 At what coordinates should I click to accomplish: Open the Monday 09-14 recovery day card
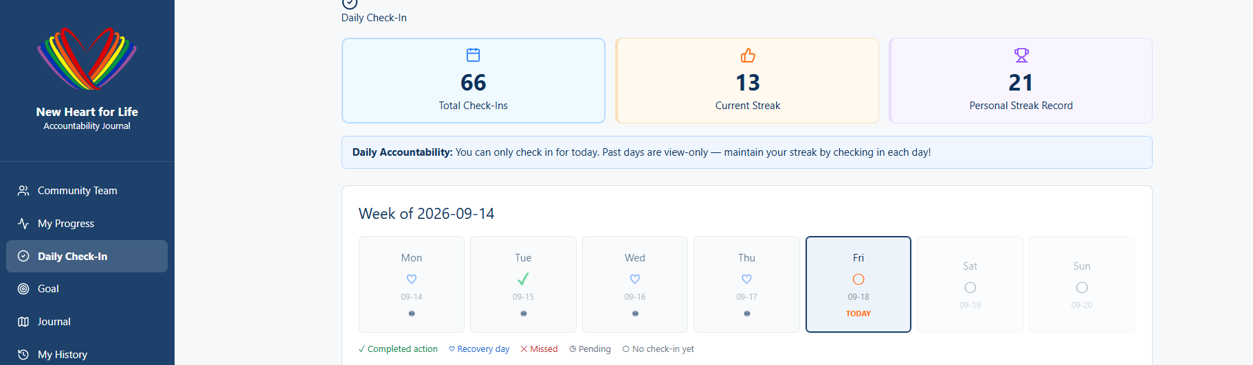tap(412, 284)
